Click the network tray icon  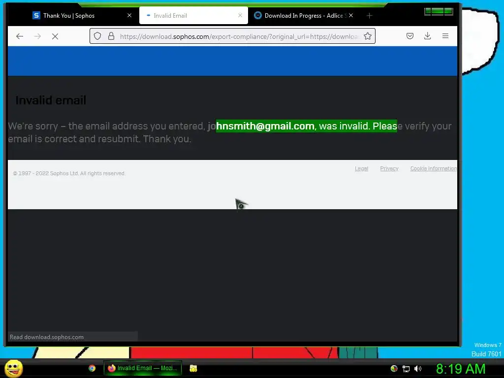pos(406,369)
